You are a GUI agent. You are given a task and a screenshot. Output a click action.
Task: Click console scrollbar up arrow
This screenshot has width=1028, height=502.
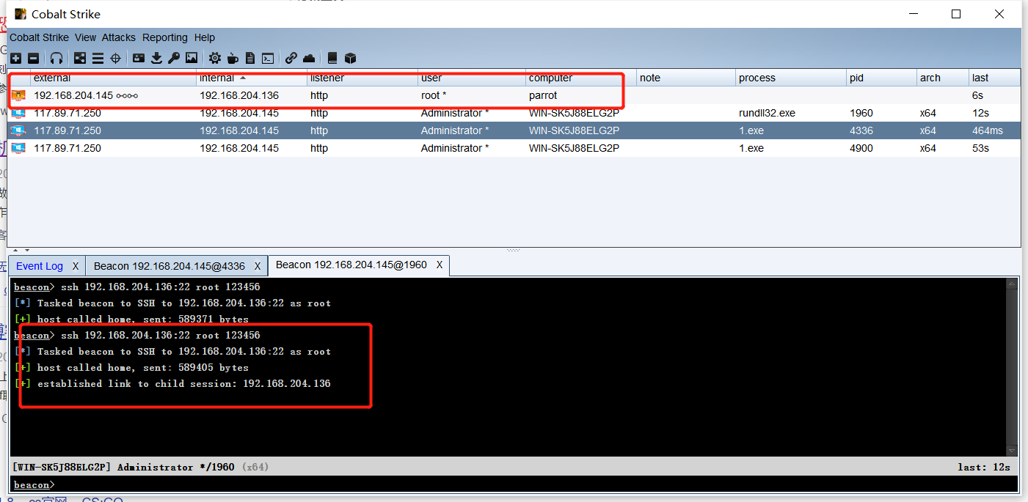point(1012,283)
